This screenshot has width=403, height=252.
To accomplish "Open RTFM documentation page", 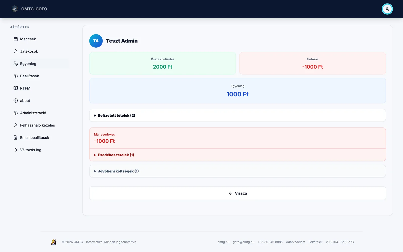I will (x=40, y=88).
